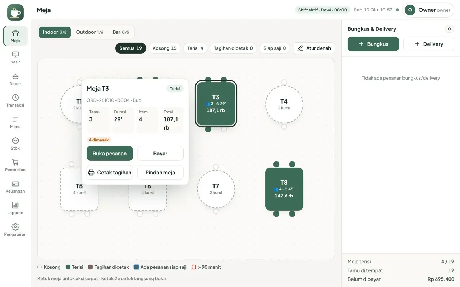Open Keuangan card icon
Viewport: 460px width, 287px height.
tap(15, 184)
